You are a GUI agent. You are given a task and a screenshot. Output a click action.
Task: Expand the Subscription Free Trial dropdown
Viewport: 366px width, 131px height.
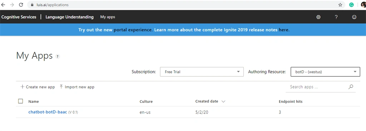click(x=202, y=72)
